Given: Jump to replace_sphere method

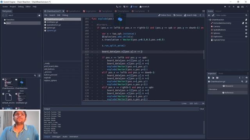Looking at the screenshot, I should 50,80.
